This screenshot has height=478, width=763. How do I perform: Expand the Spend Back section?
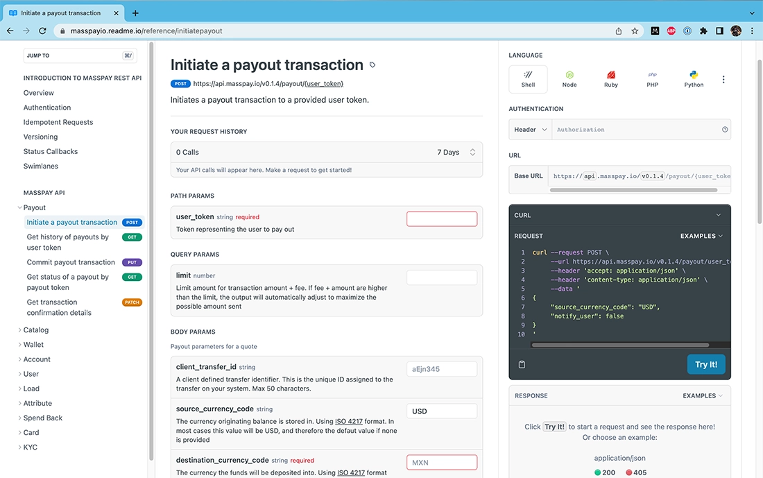[20, 418]
